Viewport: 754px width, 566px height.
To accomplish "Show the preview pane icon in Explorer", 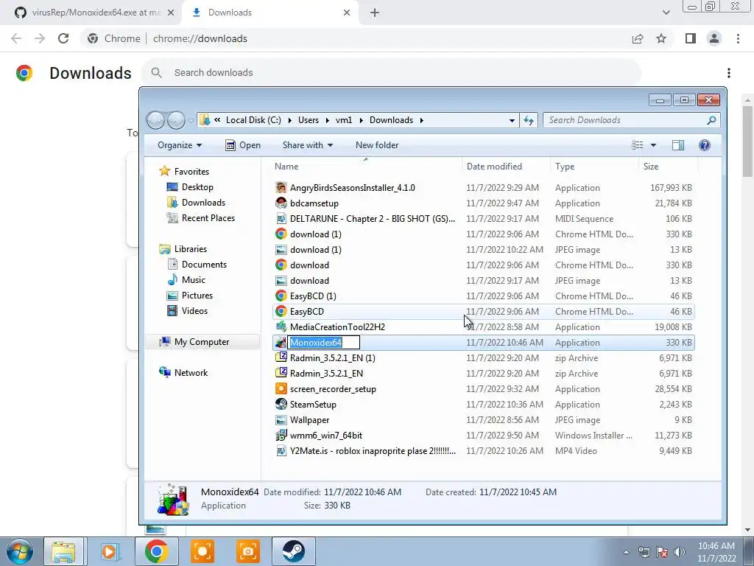I will point(678,145).
